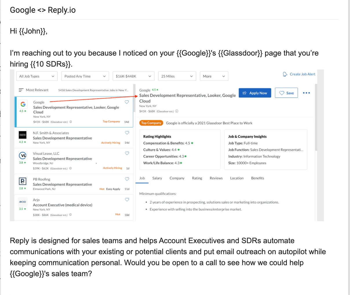Click Job Type: Full-time text
The image size is (350, 295).
[243, 143]
